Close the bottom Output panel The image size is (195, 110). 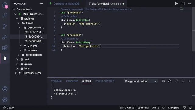click(190, 81)
